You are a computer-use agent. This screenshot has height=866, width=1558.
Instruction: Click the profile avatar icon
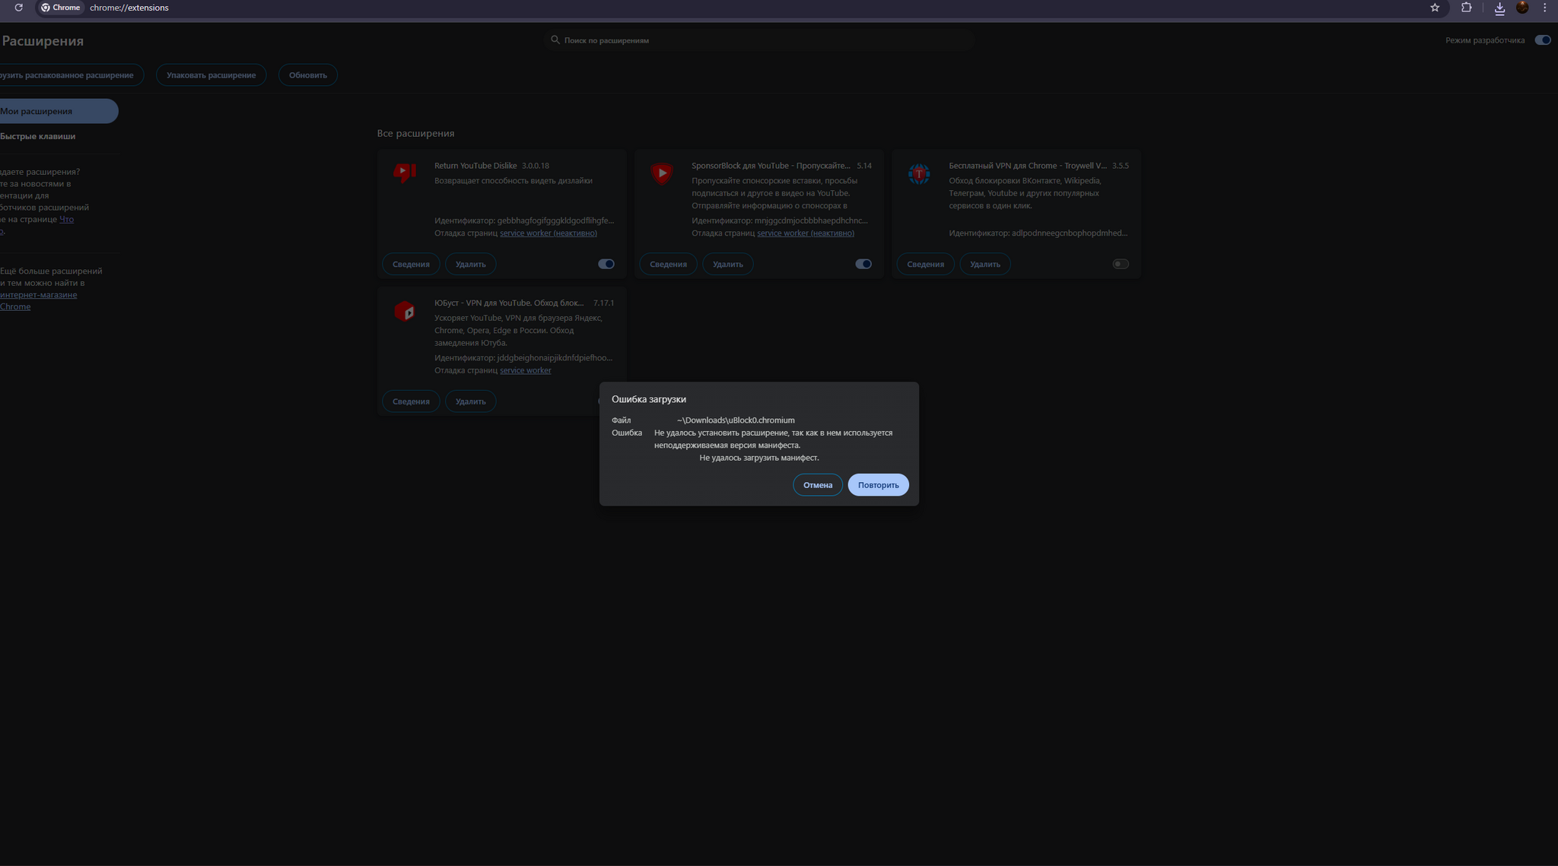(x=1522, y=8)
